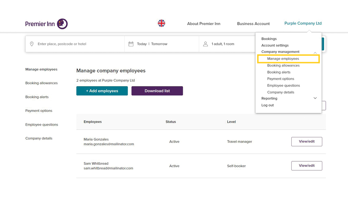Click the location pin icon in search
Image resolution: width=348 pixels, height=223 pixels.
tap(32, 44)
